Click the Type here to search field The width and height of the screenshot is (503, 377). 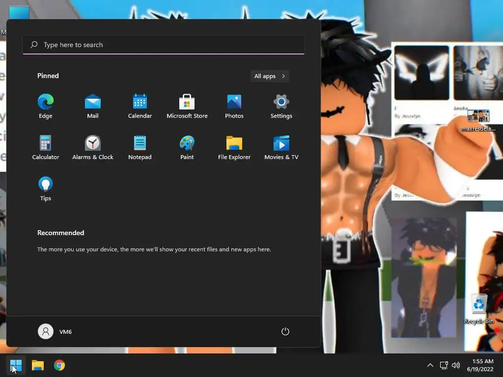[x=164, y=45]
